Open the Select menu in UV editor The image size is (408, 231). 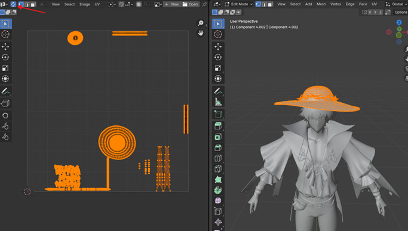[69, 4]
